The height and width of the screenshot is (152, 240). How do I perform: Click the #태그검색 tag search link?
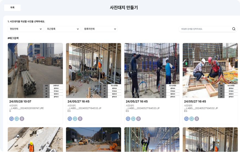tap(13, 38)
